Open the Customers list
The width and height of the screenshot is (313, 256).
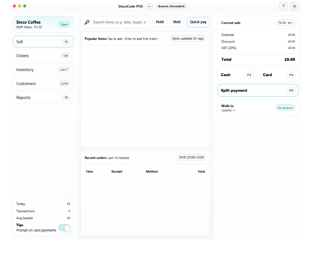(x=43, y=84)
